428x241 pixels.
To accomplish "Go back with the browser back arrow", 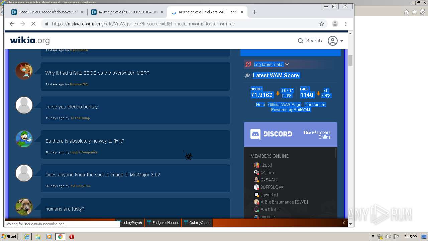I will [12, 24].
